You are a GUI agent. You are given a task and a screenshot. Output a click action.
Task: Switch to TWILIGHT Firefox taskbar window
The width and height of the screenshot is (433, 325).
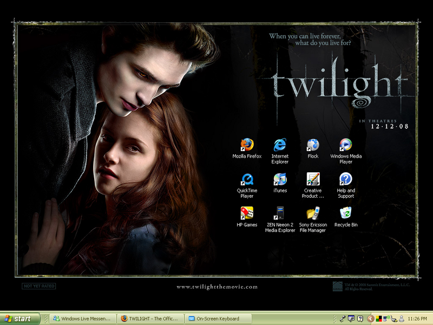pyautogui.click(x=150, y=318)
